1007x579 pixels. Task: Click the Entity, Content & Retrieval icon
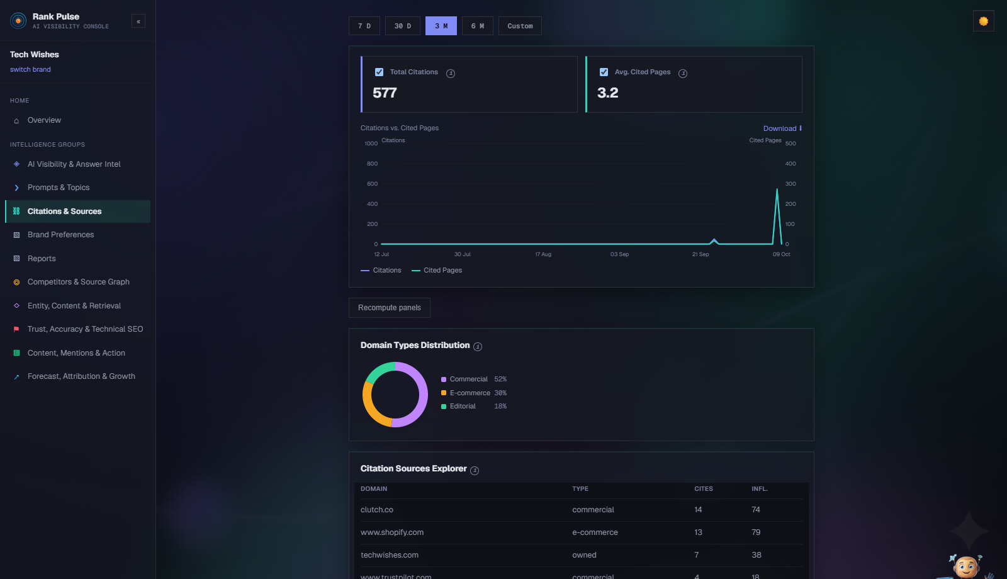click(16, 306)
